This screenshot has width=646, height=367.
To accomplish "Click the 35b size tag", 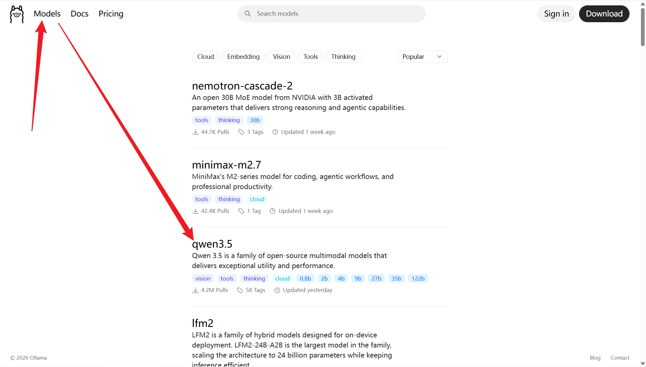I will point(396,279).
